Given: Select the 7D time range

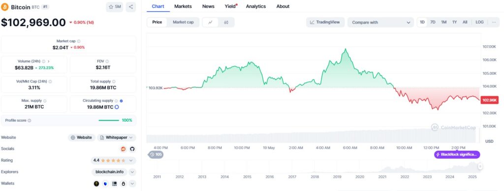Looking at the screenshot, I should 433,22.
